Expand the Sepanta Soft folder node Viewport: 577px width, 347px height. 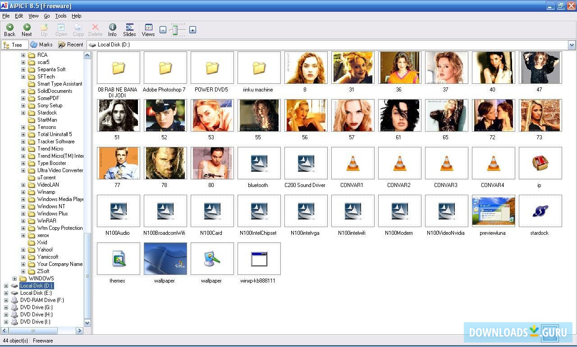23,69
